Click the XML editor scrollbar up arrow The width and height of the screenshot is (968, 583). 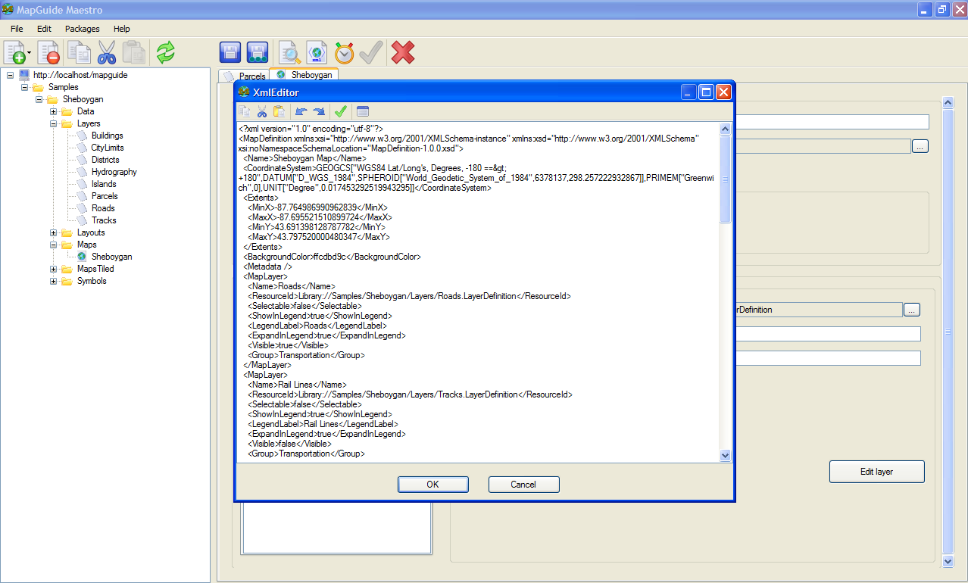pos(725,129)
